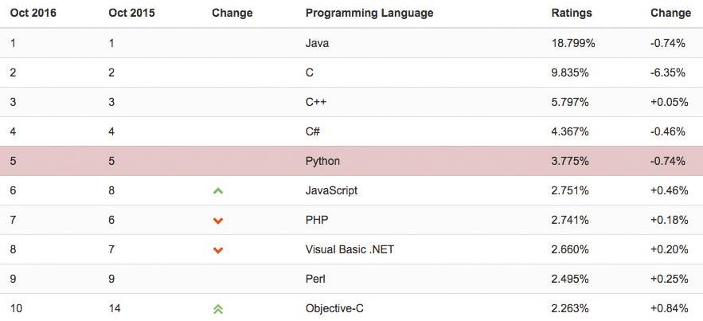Click the Objective-C language name
This screenshot has height=321, width=703.
(x=336, y=308)
